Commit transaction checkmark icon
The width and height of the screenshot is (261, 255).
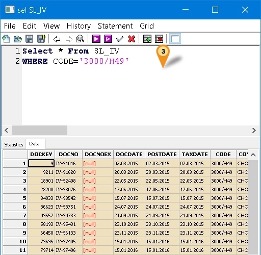click(x=120, y=39)
